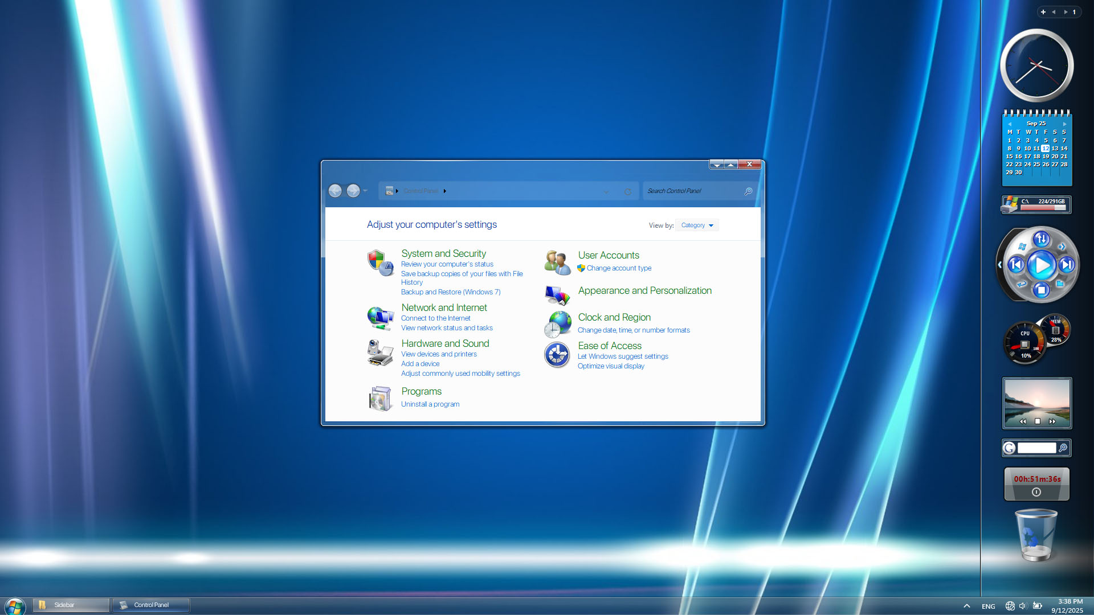Viewport: 1094px width, 615px height.
Task: Skip to the next track in the media gadget
Action: coord(1066,265)
